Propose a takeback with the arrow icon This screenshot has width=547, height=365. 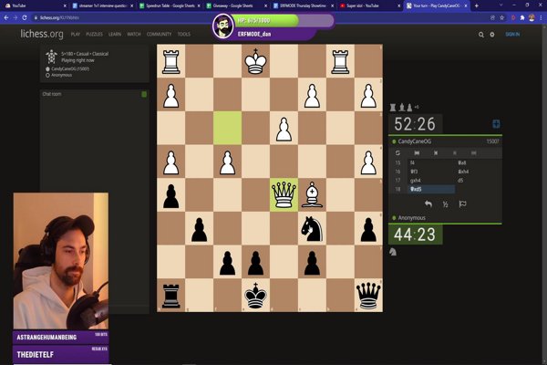pyautogui.click(x=428, y=204)
